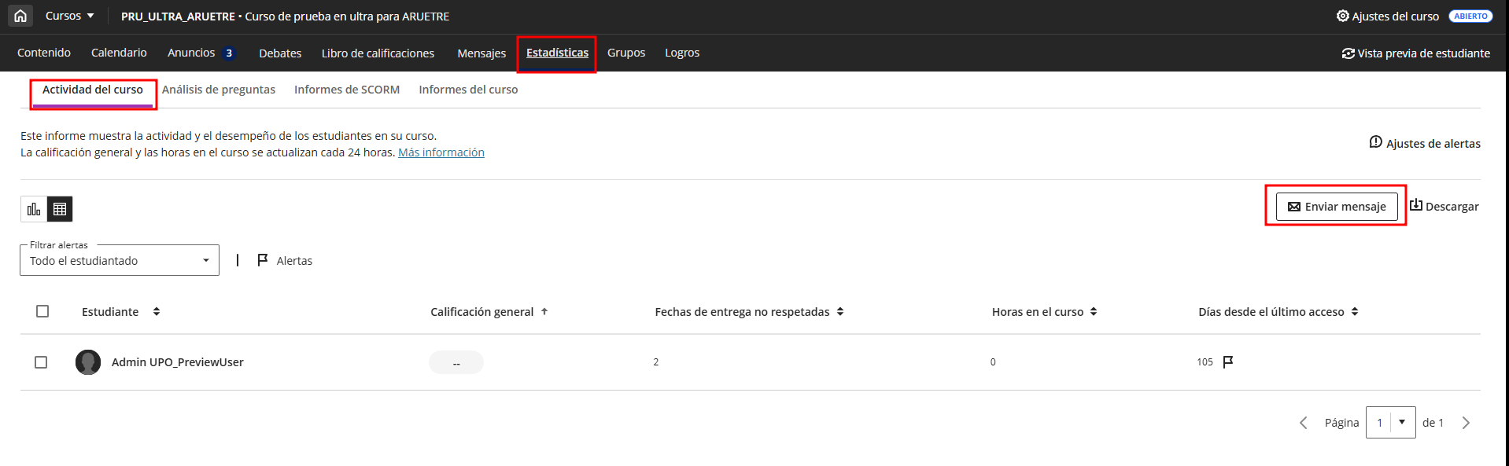Switch to bar chart view icon
This screenshot has height=466, width=1509.
[34, 209]
